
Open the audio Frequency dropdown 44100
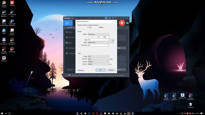[x=98, y=64]
